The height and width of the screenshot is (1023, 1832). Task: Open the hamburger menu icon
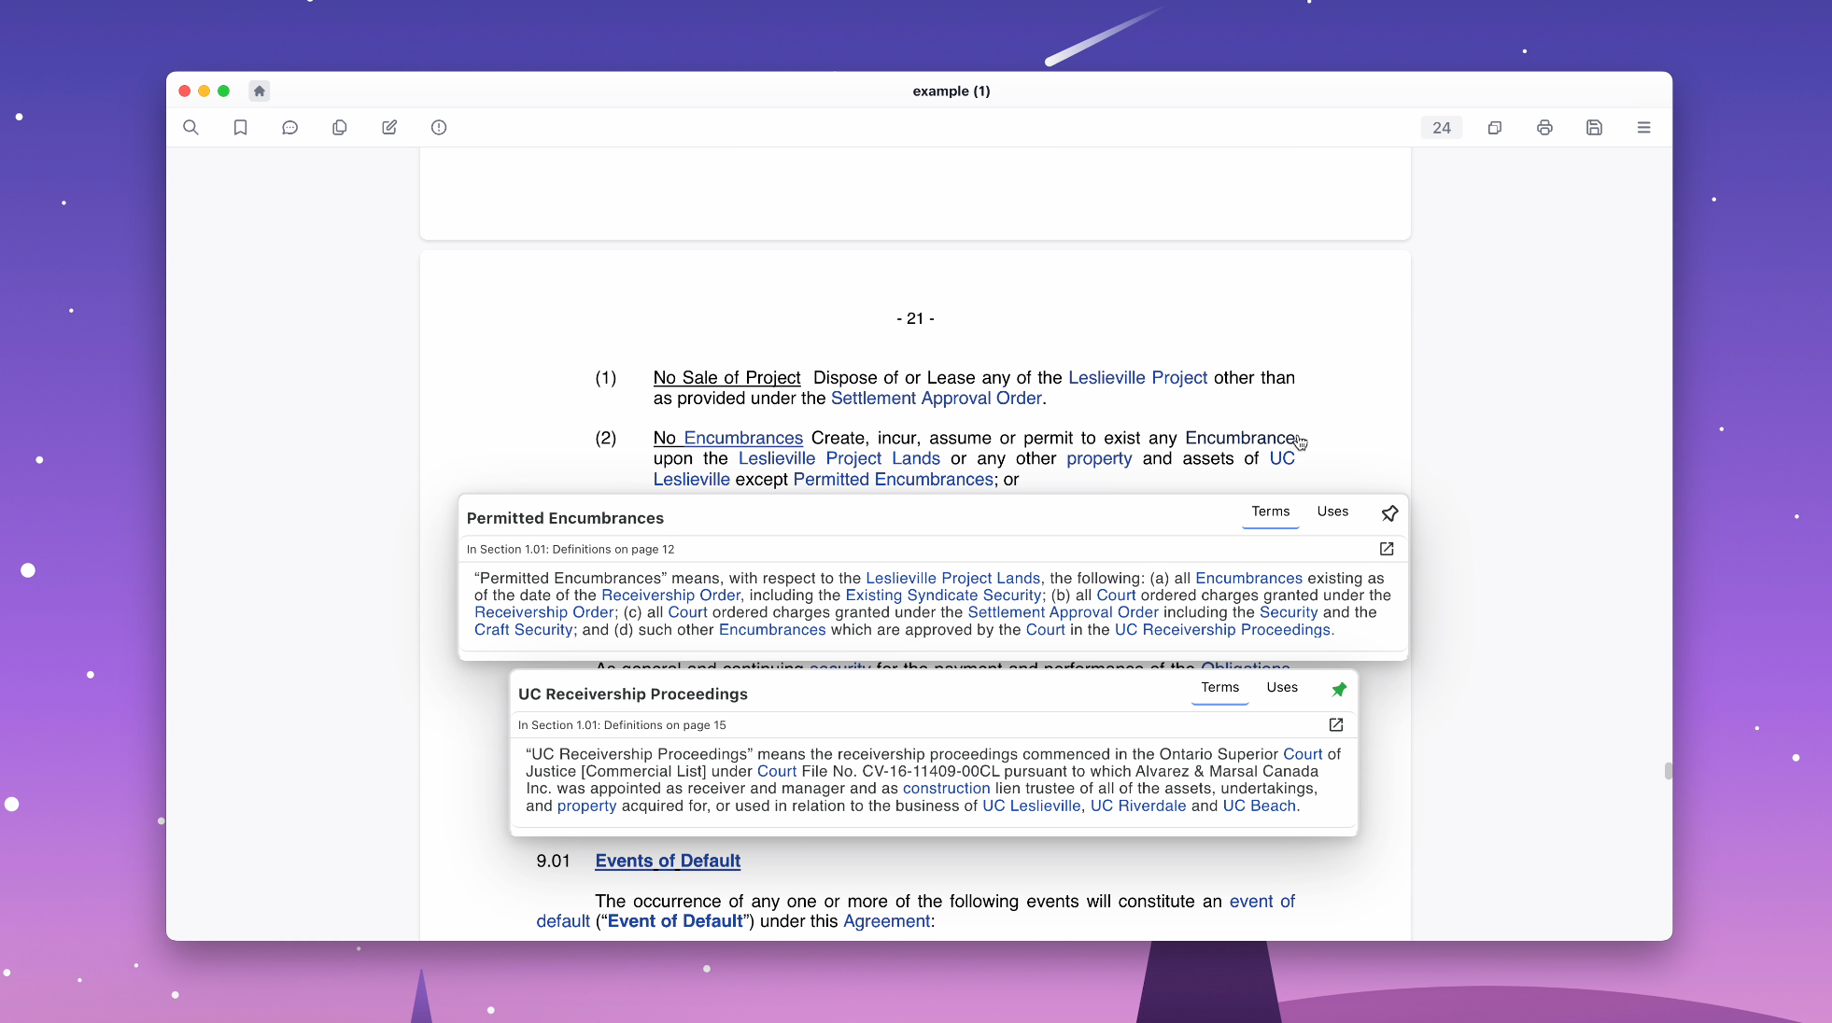pyautogui.click(x=1643, y=128)
